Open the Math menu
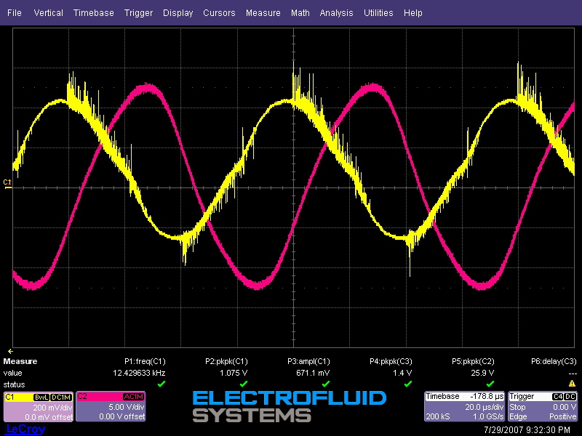 click(x=300, y=12)
